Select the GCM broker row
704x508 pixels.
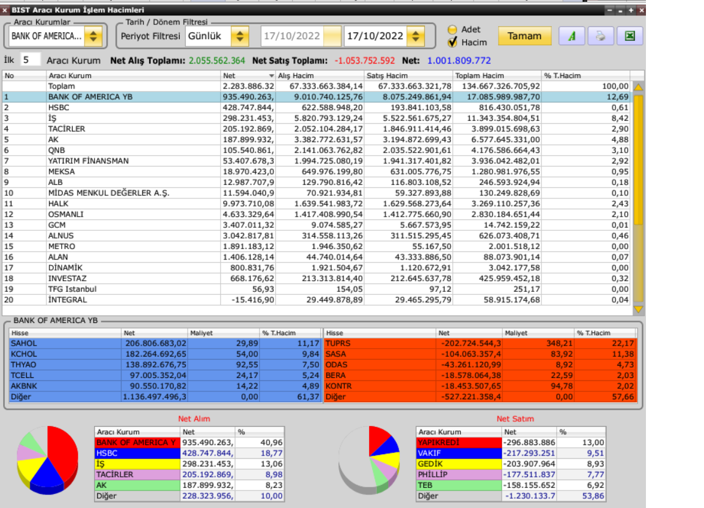tap(317, 225)
